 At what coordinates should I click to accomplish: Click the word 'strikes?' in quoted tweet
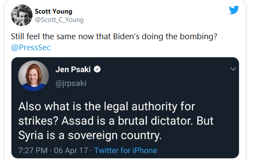tap(38, 121)
